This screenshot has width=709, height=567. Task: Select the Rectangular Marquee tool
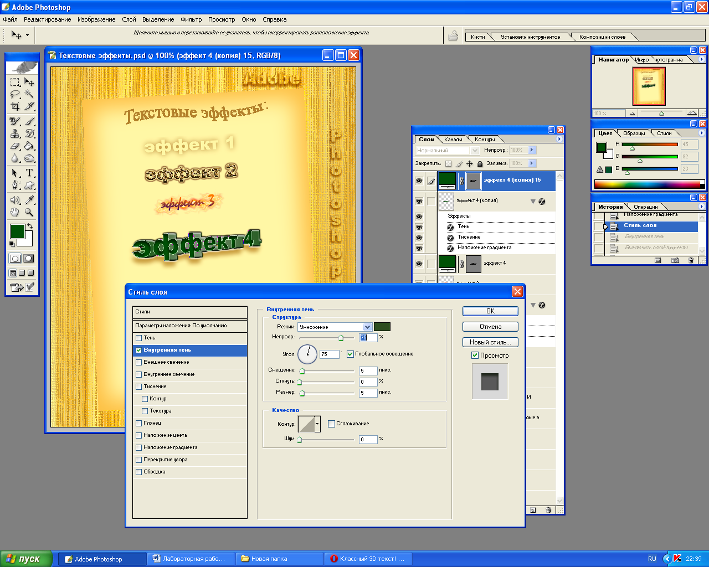pos(15,82)
